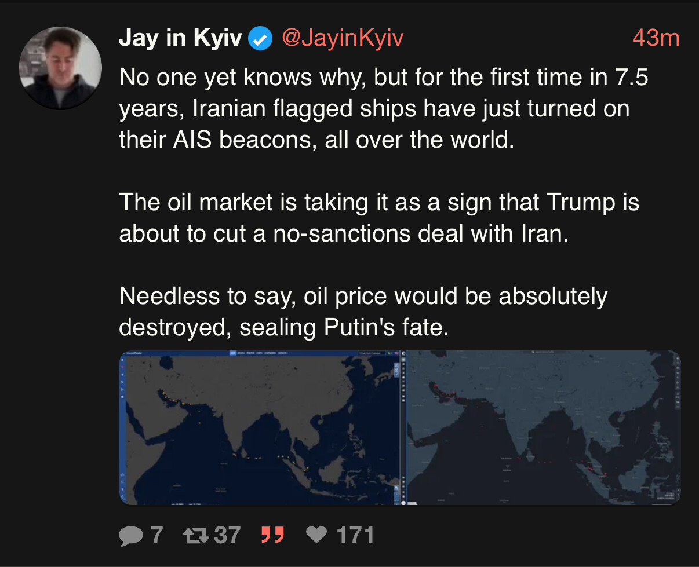Open the right ship map thumbnail

click(543, 429)
